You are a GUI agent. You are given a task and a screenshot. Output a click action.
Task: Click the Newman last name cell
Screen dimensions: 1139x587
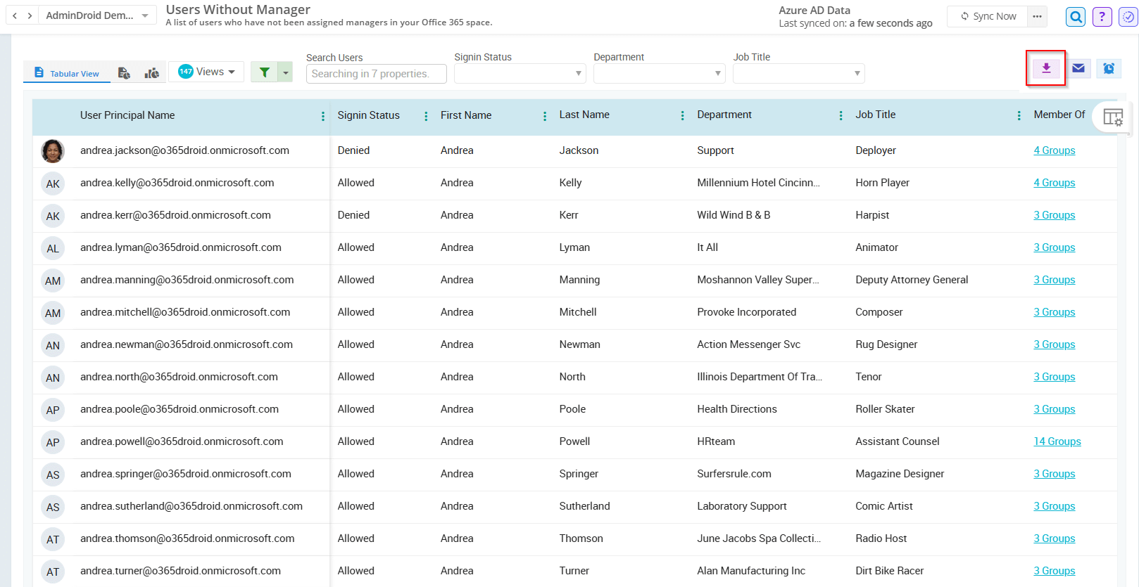(579, 344)
